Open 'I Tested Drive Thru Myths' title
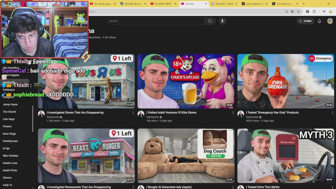The image size is (336, 189). 263,187
